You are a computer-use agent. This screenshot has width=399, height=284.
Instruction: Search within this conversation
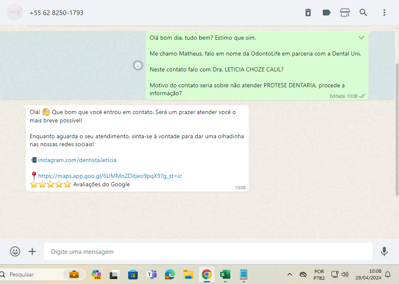point(363,13)
